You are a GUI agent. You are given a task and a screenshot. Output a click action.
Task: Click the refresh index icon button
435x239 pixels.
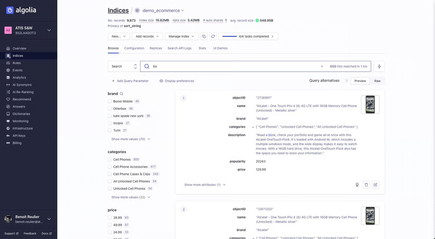pos(213,36)
